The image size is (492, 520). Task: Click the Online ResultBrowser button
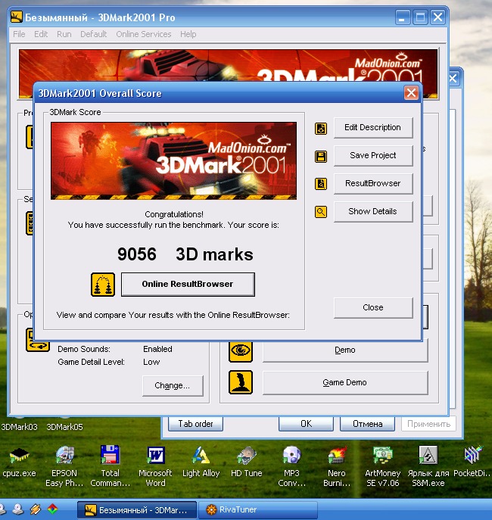click(x=188, y=284)
